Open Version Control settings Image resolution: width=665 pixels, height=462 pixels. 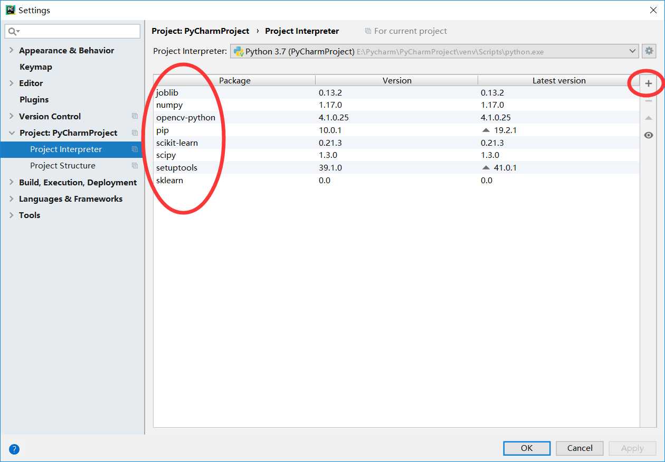point(50,116)
